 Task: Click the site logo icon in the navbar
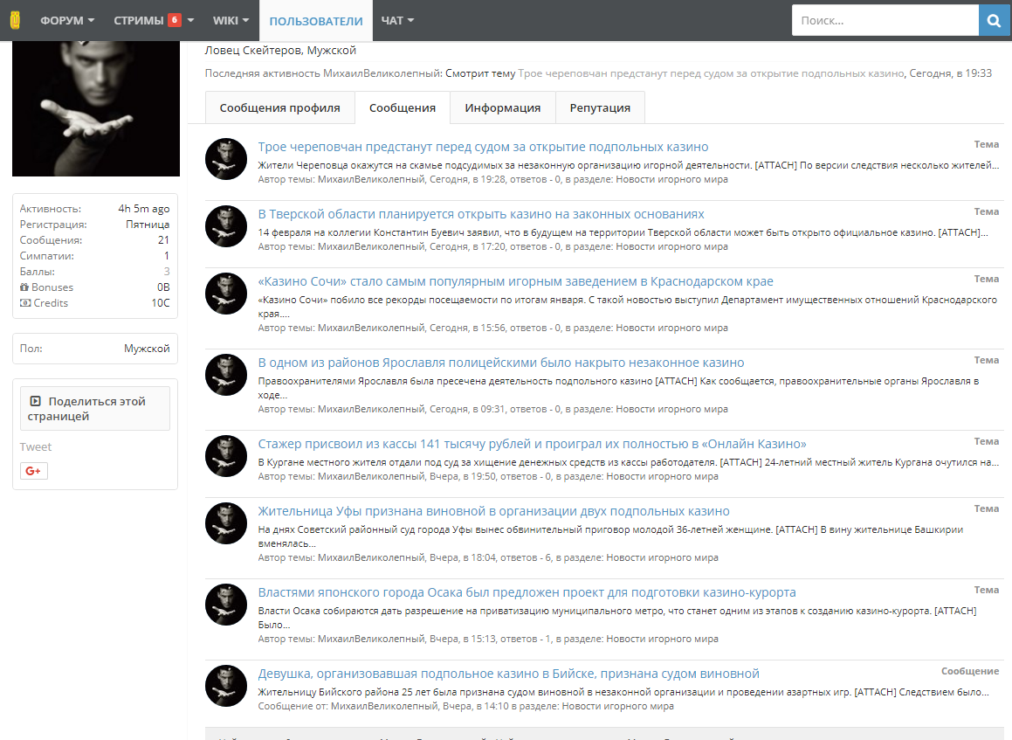[x=16, y=21]
